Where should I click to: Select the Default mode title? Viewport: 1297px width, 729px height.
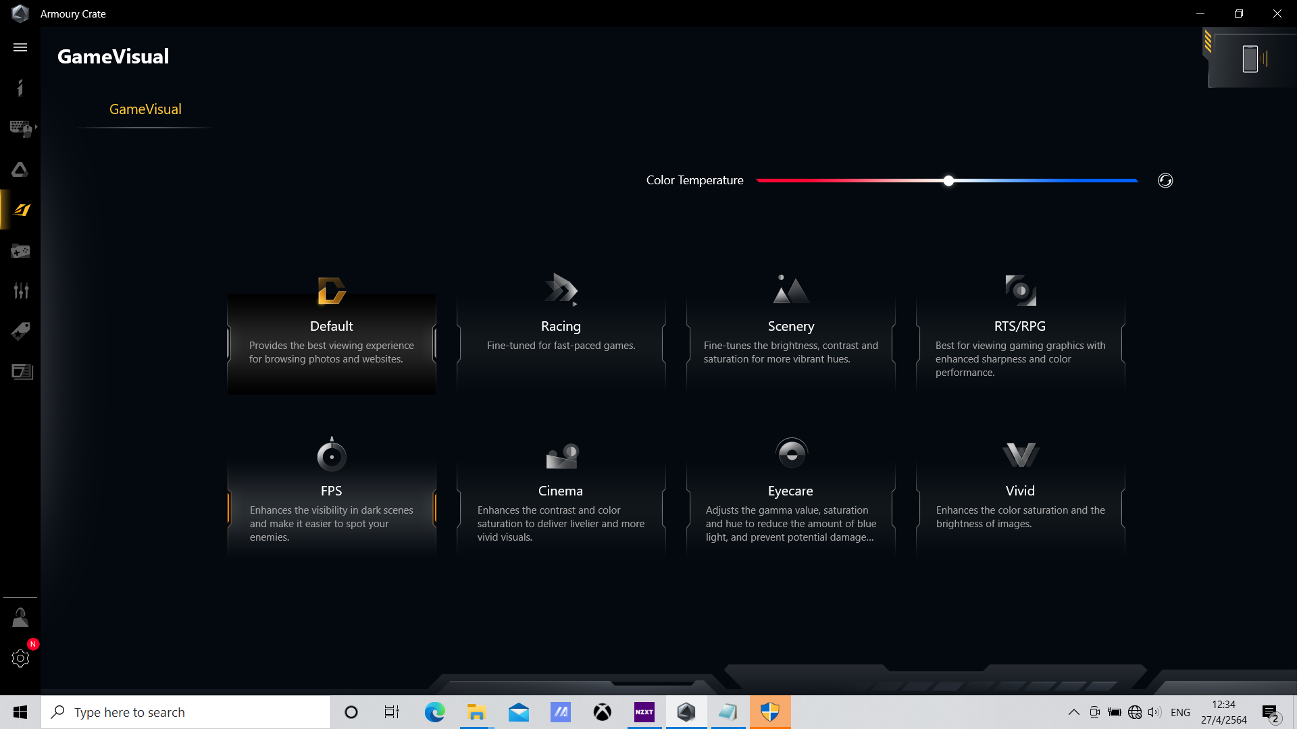pos(331,326)
